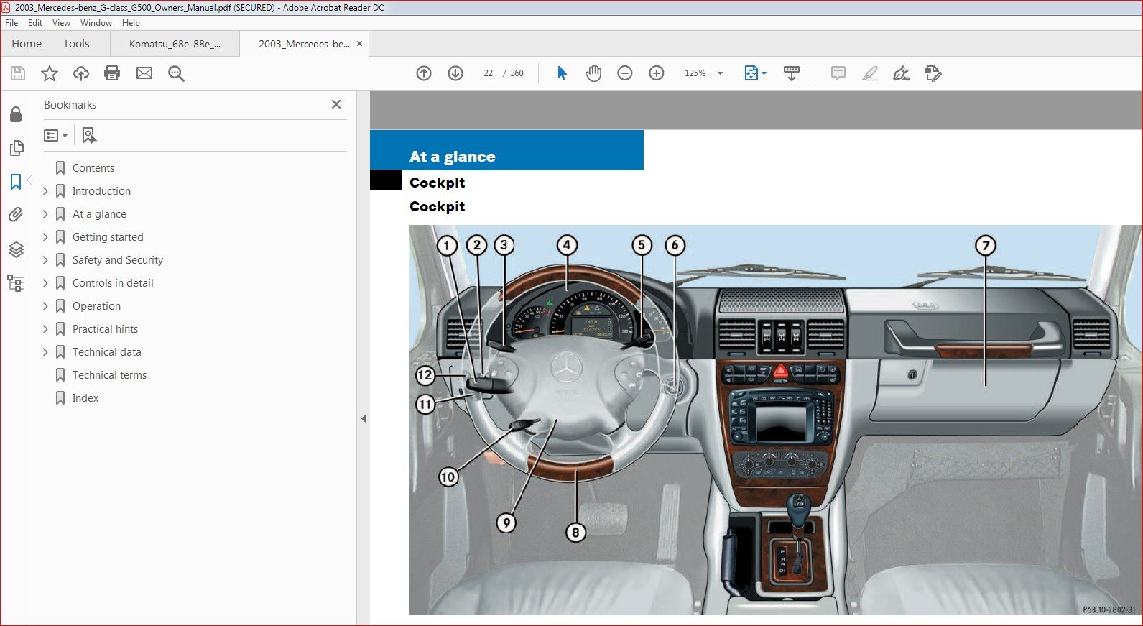This screenshot has width=1143, height=626.
Task: Close the Bookmarks panel
Action: coord(336,104)
